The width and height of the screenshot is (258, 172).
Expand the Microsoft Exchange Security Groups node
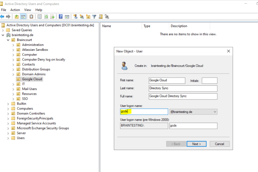8,128
